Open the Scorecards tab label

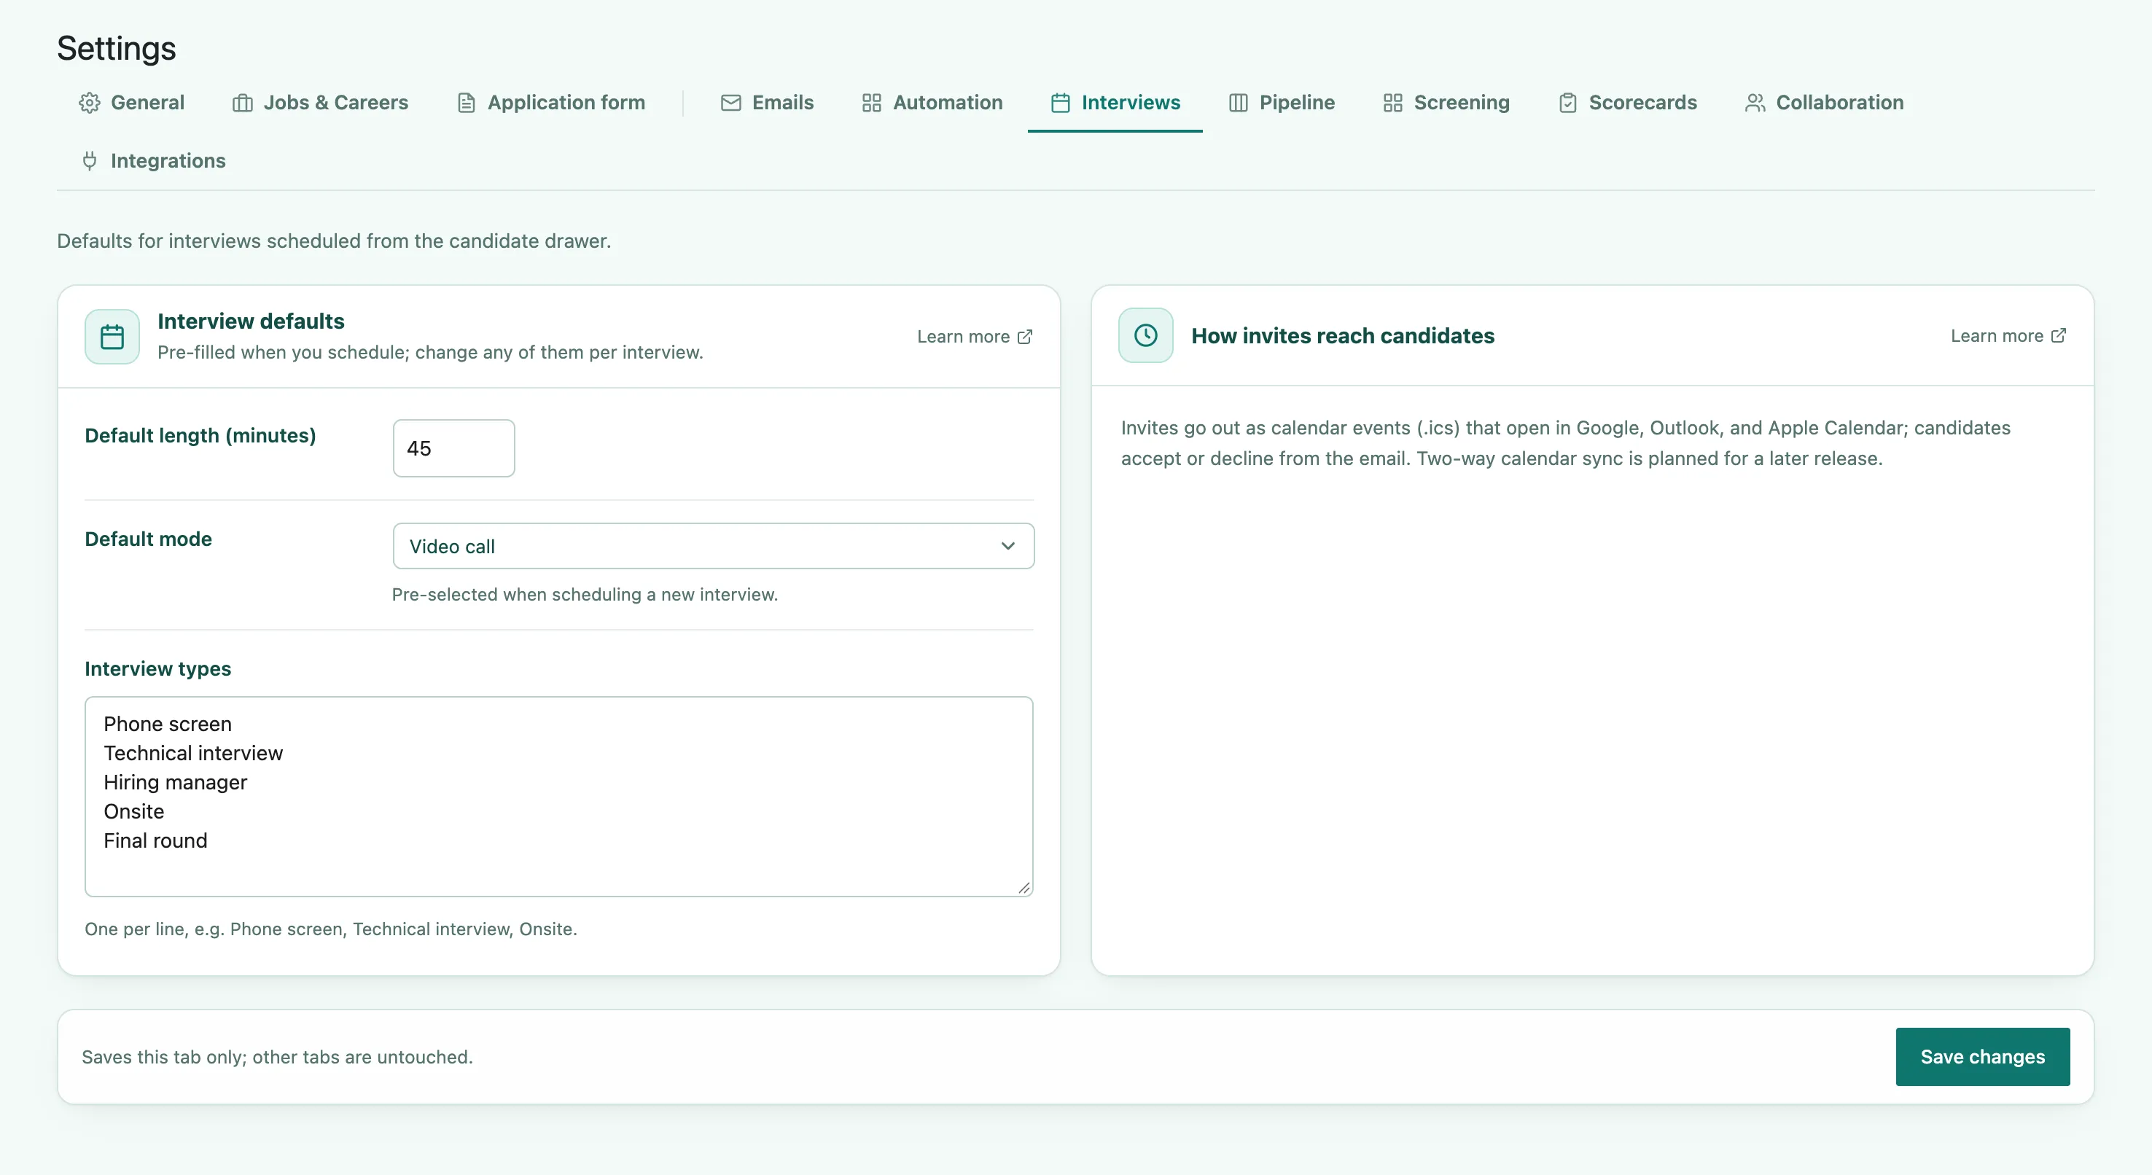click(x=1642, y=103)
